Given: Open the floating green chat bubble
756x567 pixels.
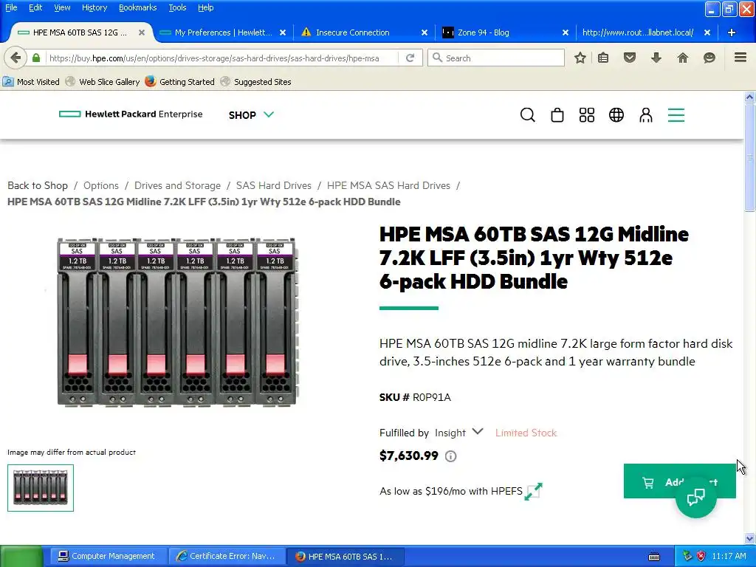Looking at the screenshot, I should (696, 497).
